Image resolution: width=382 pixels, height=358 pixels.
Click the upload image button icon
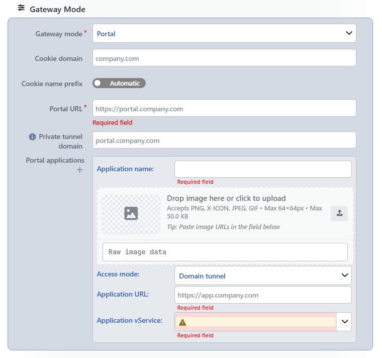click(x=339, y=213)
